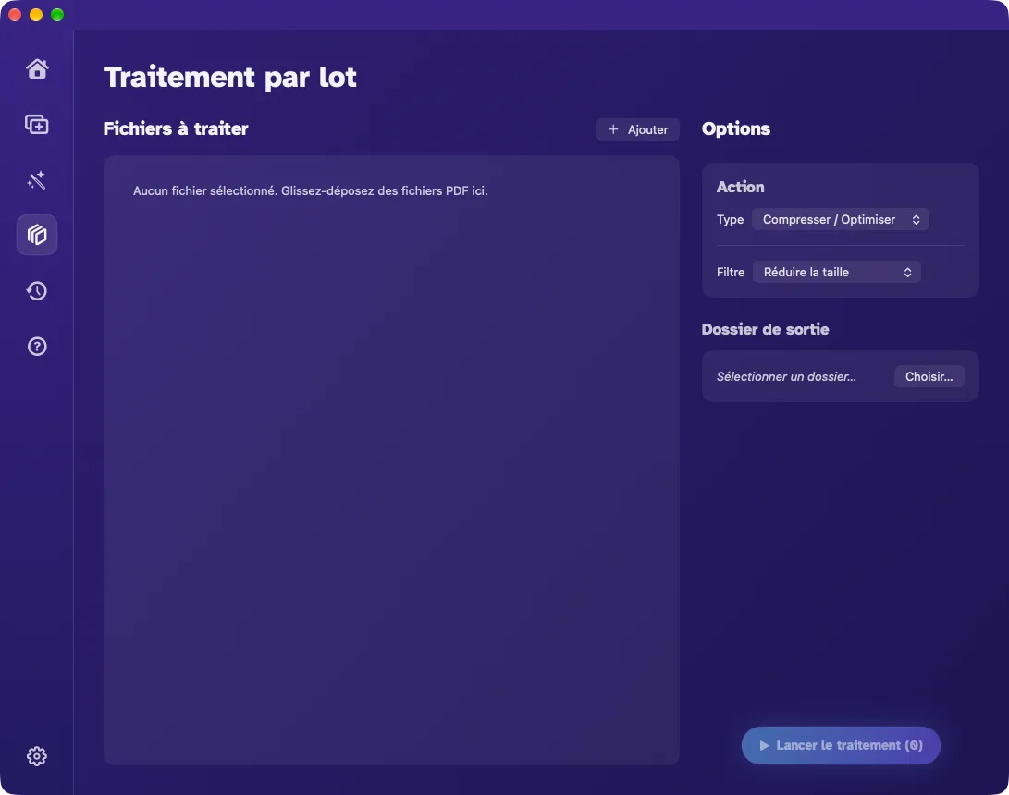
Task: Go to the Home sidebar icon
Action: (37, 68)
